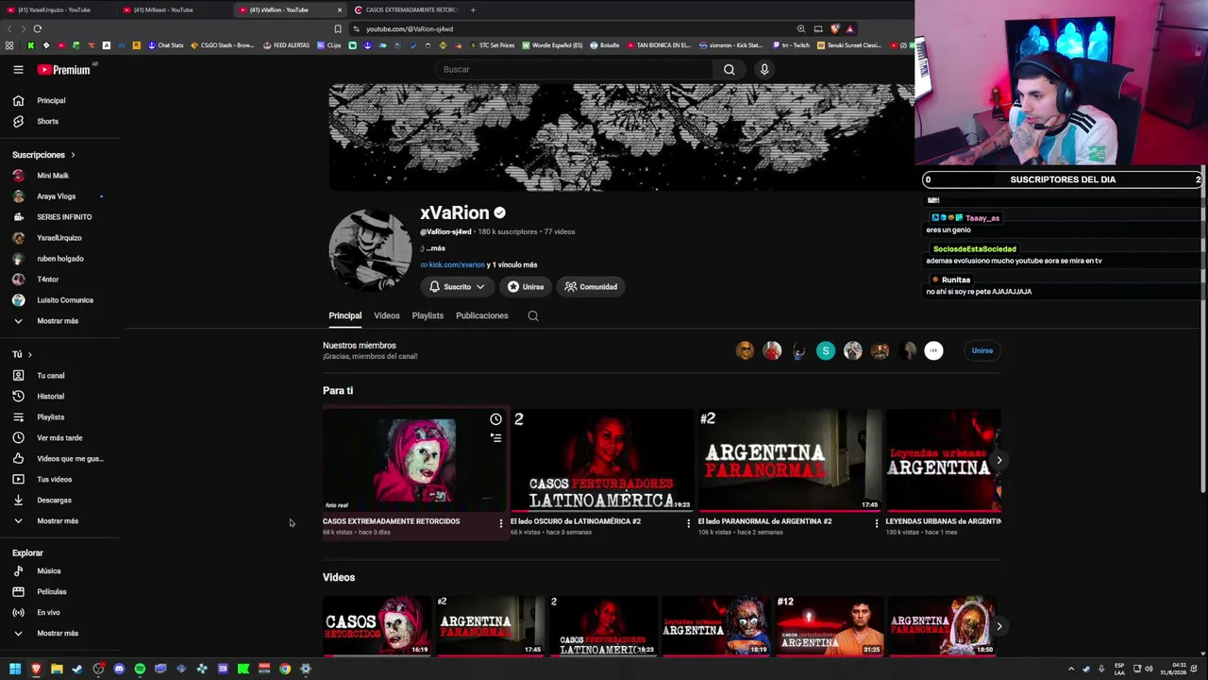Open Ver más tarde list
1208x680 pixels.
[x=61, y=438]
